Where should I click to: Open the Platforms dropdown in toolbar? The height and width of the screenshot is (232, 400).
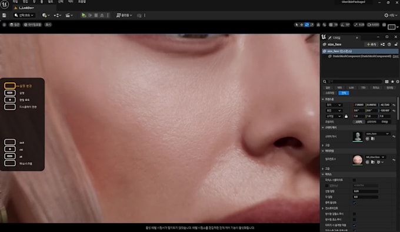pyautogui.click(x=124, y=15)
